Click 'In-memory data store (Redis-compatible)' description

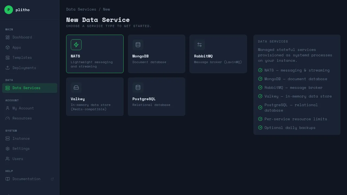(91, 107)
